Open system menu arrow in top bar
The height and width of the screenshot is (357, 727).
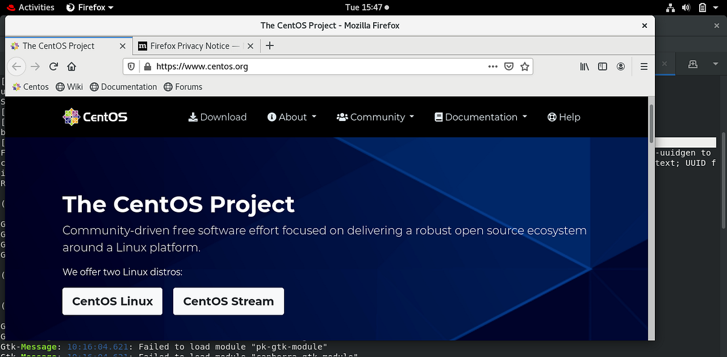[716, 7]
